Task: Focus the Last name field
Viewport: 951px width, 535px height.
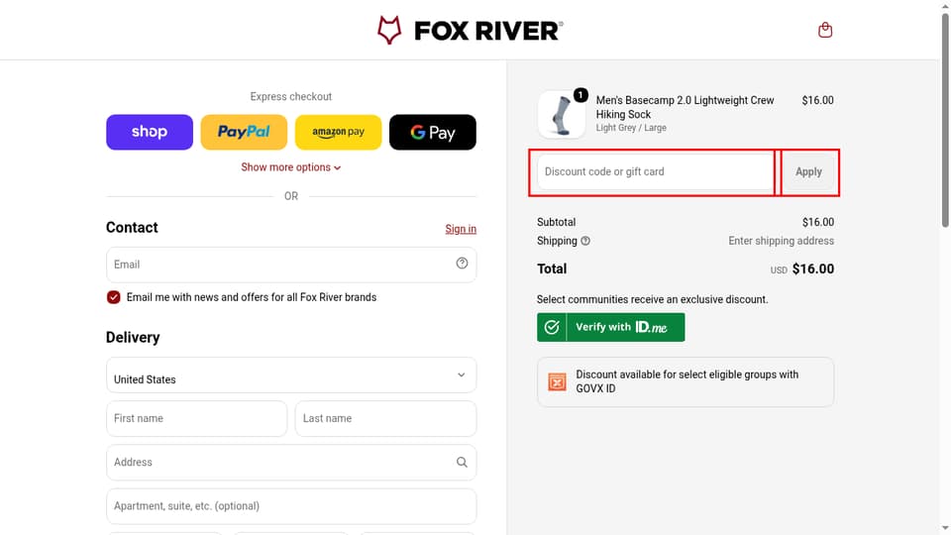Action: click(385, 418)
